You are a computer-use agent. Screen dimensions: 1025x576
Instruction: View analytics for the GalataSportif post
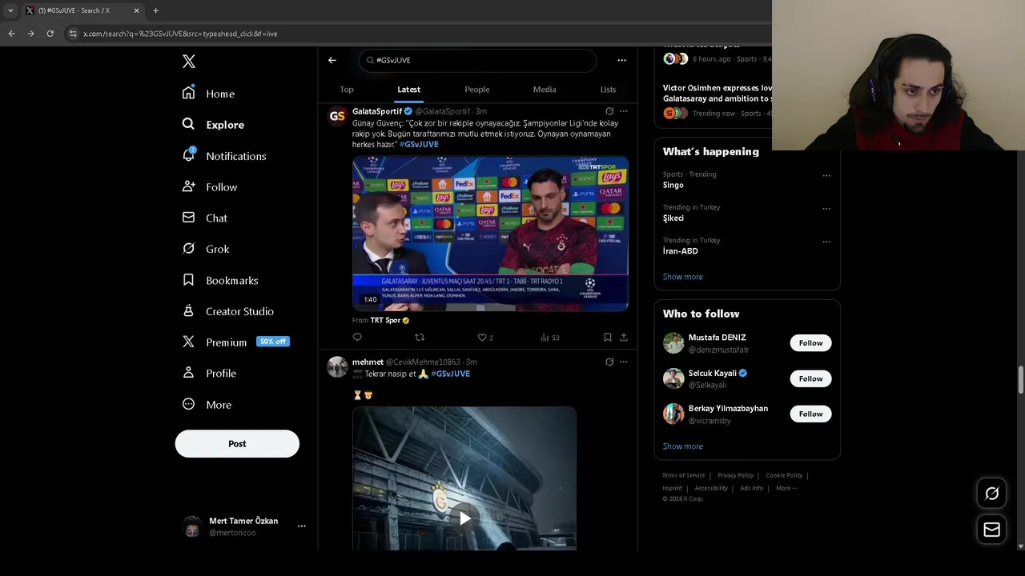point(549,338)
